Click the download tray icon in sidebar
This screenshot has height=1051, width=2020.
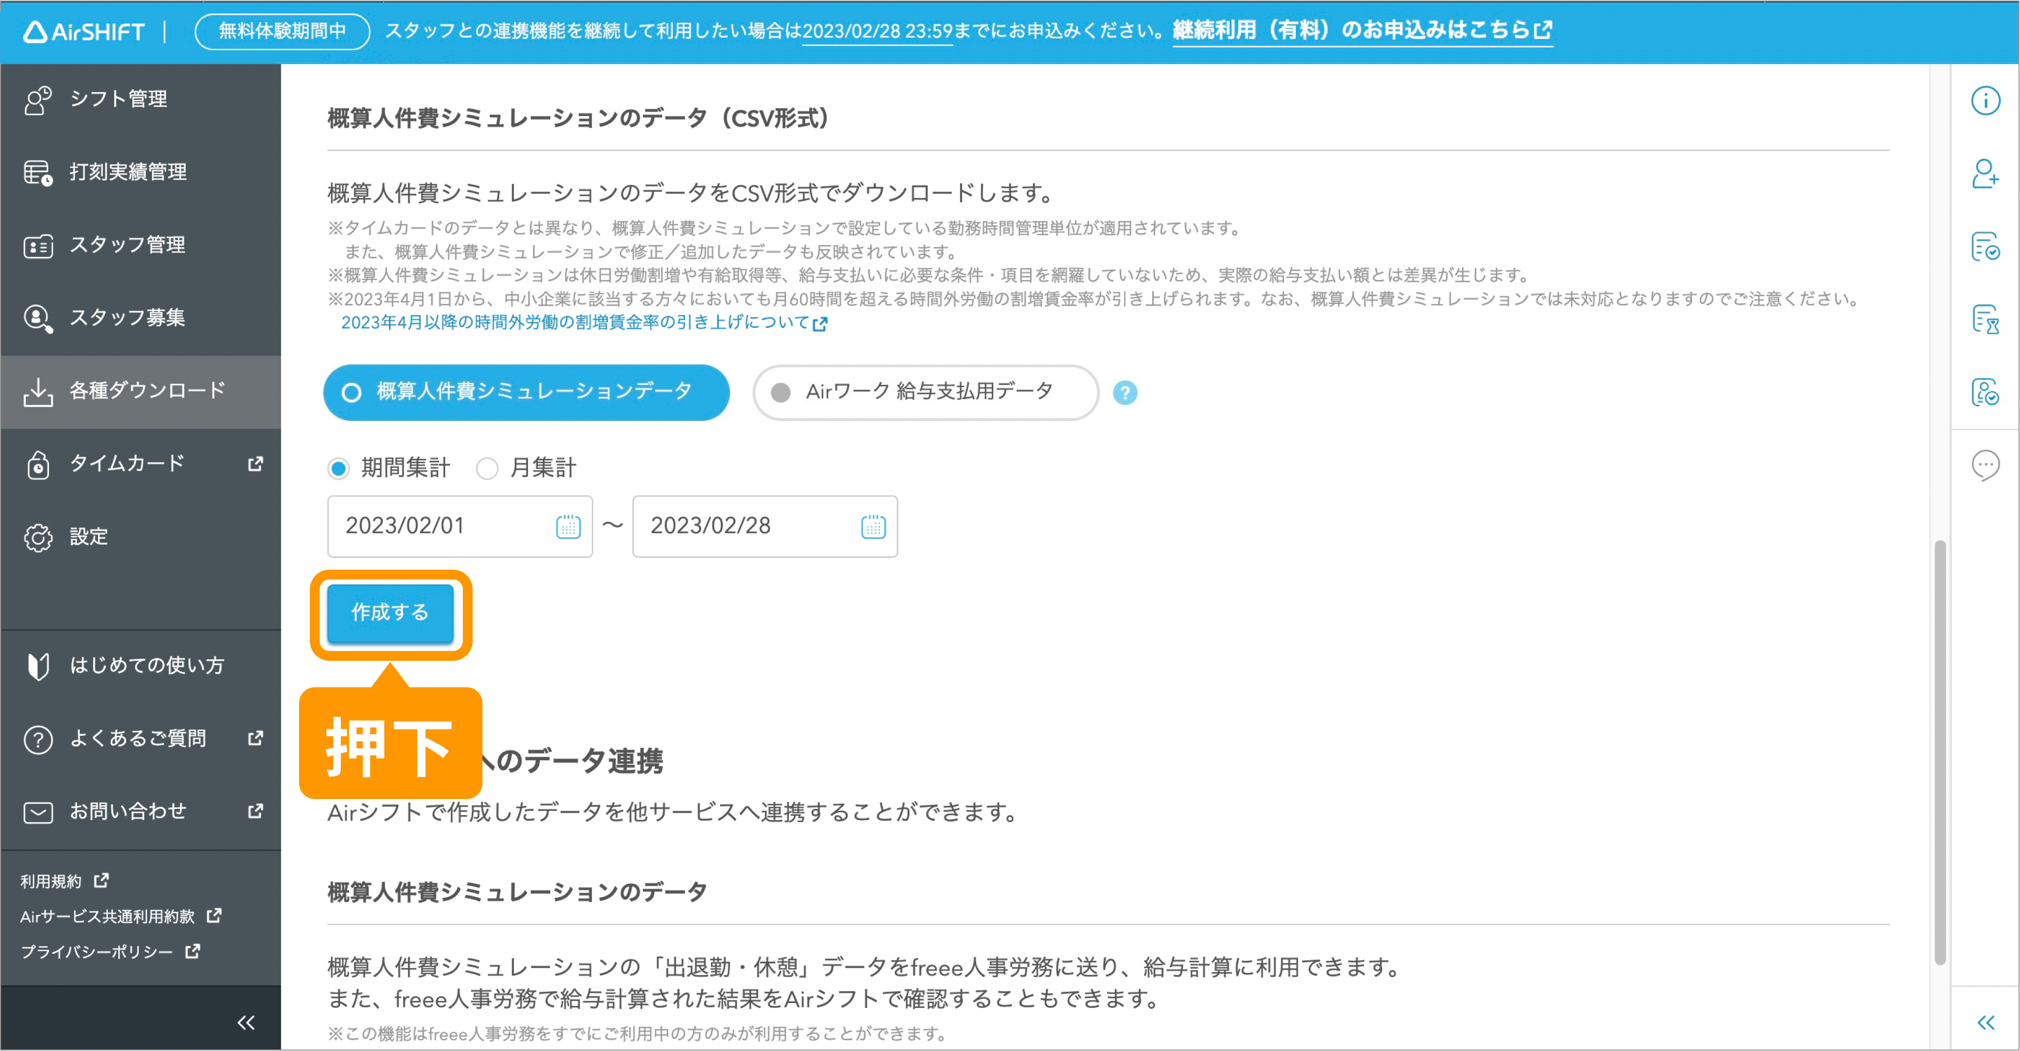pyautogui.click(x=38, y=392)
